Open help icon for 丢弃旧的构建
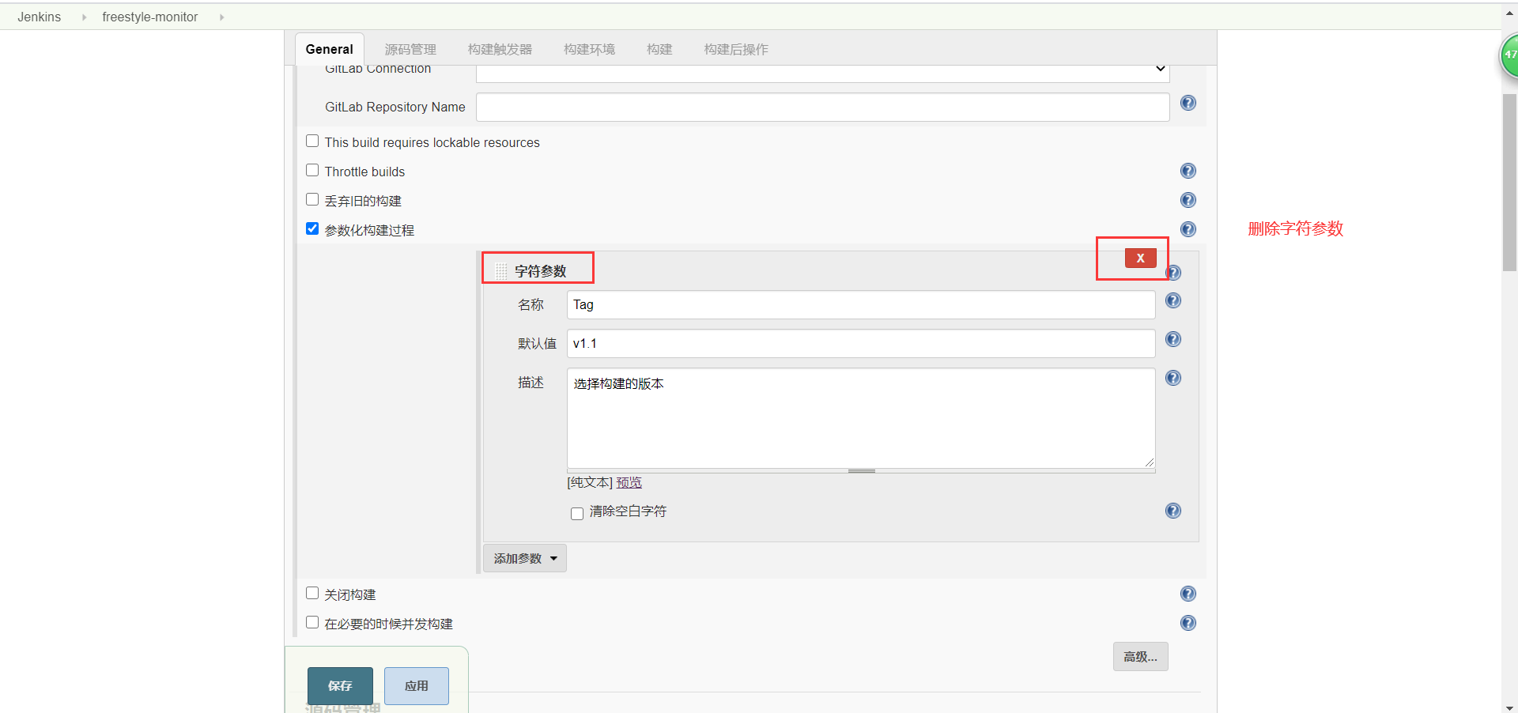This screenshot has width=1518, height=713. (1188, 200)
